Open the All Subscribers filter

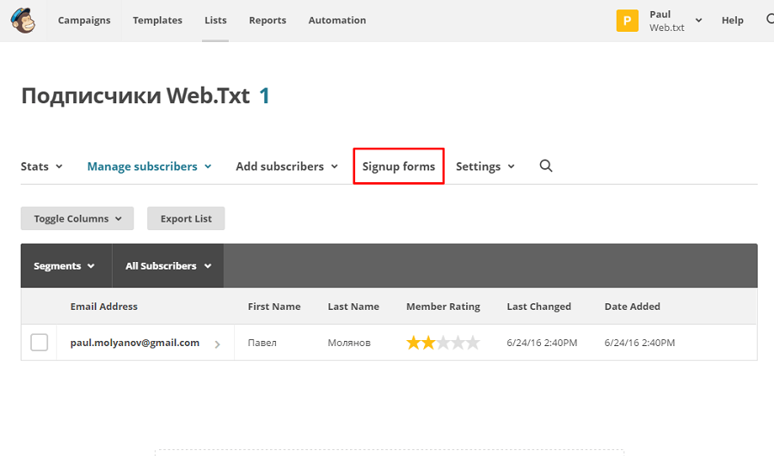click(168, 266)
